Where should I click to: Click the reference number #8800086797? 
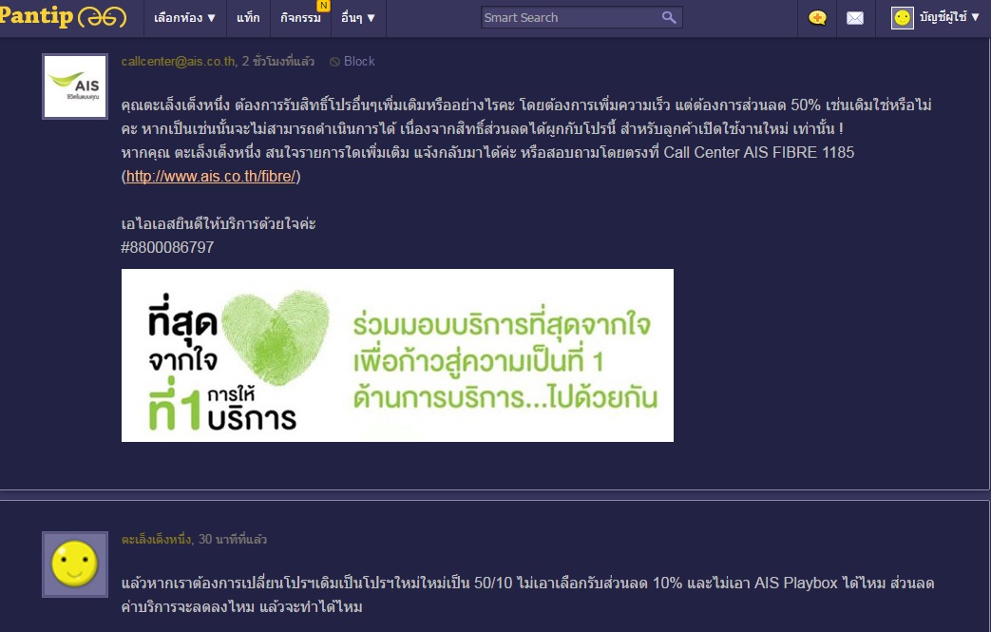[x=167, y=247]
